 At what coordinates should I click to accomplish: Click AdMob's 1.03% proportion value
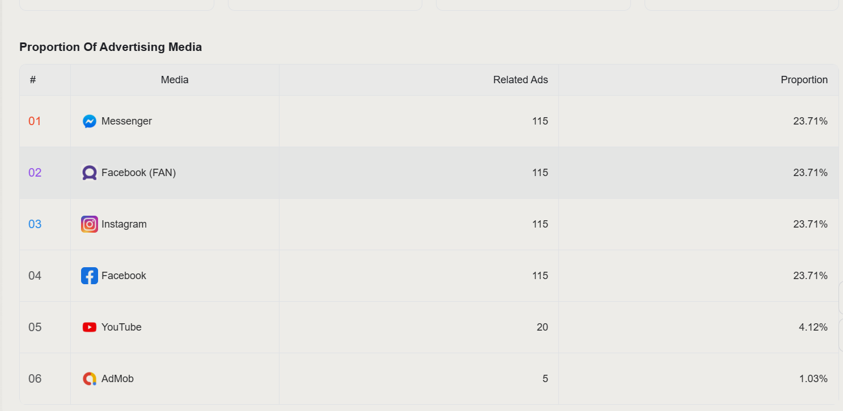click(x=814, y=379)
